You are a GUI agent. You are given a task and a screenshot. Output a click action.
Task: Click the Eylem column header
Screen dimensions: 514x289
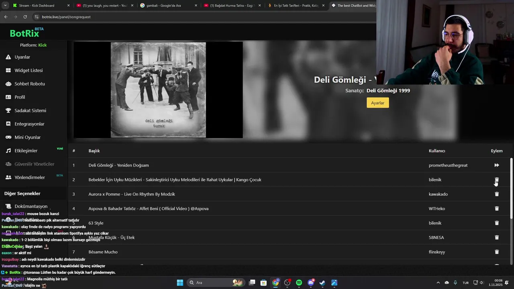(497, 151)
